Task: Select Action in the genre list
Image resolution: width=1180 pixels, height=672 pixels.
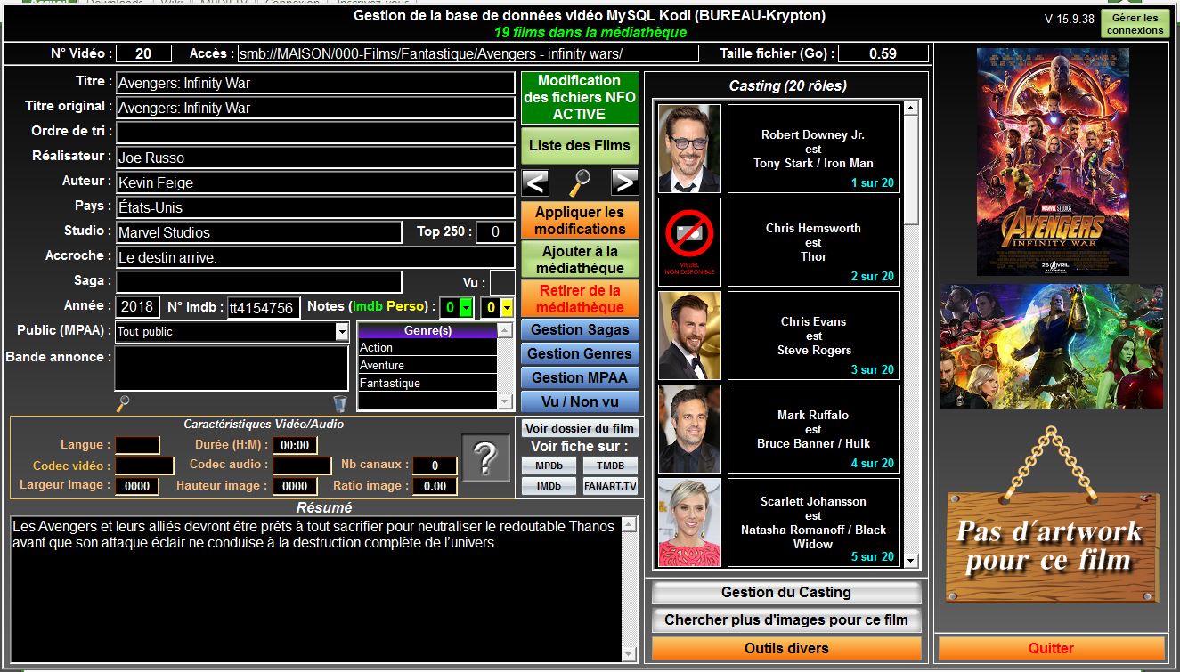Action: coord(427,348)
